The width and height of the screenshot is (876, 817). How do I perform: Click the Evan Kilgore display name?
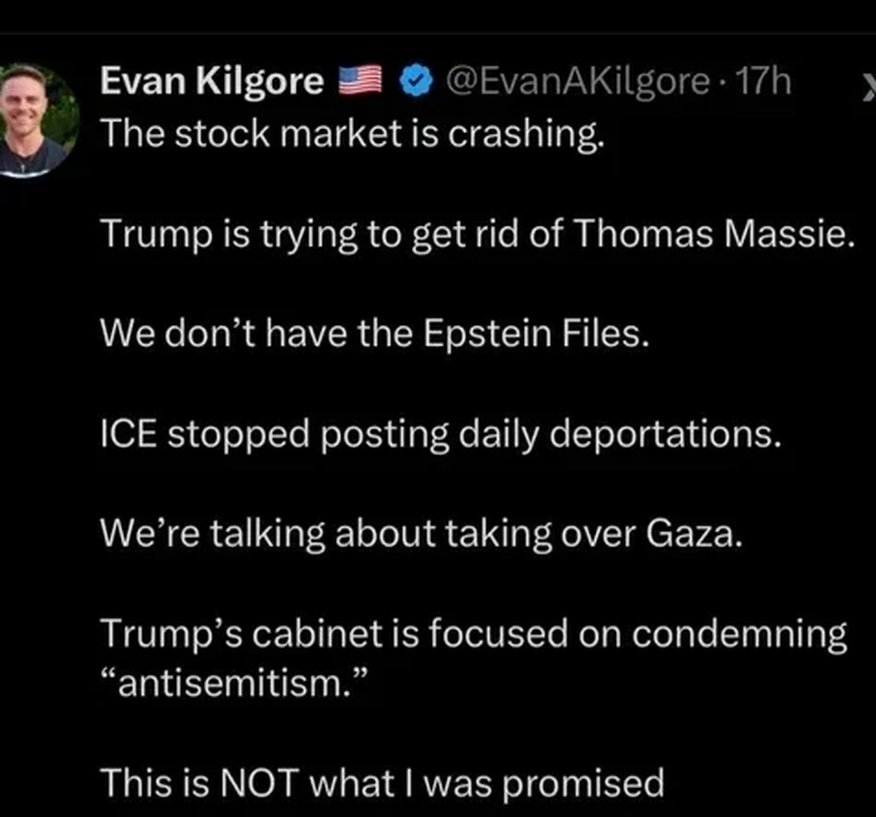click(x=211, y=82)
